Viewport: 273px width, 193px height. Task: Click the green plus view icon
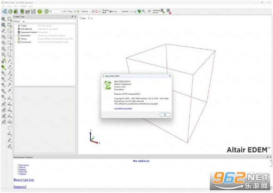[x=78, y=11]
